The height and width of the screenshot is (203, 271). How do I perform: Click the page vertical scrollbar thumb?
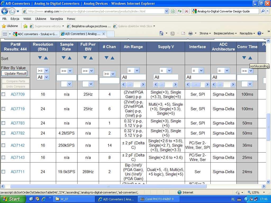coord(268,127)
